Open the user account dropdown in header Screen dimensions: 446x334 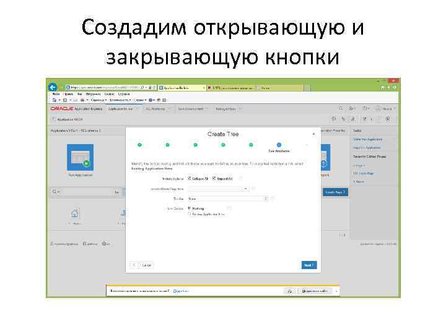coord(386,108)
